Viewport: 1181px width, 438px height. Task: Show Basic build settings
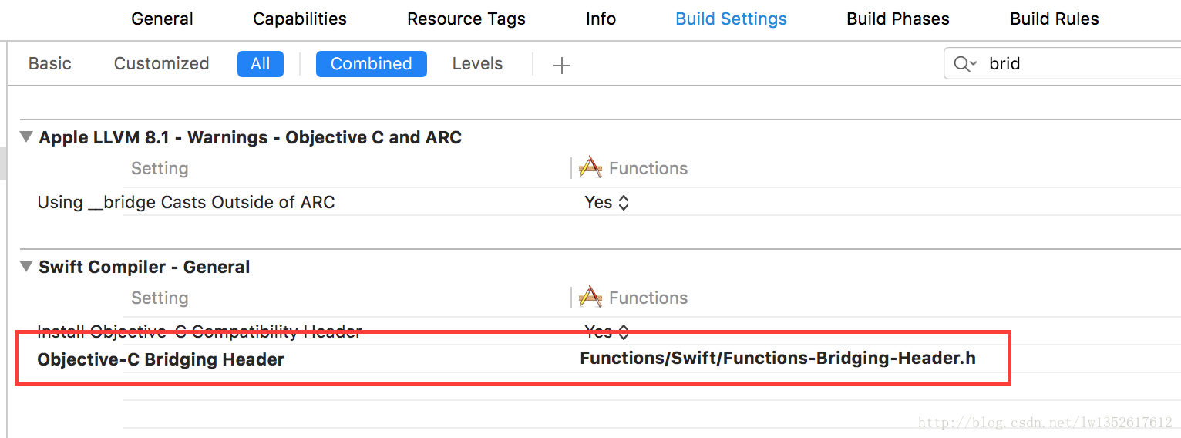50,64
